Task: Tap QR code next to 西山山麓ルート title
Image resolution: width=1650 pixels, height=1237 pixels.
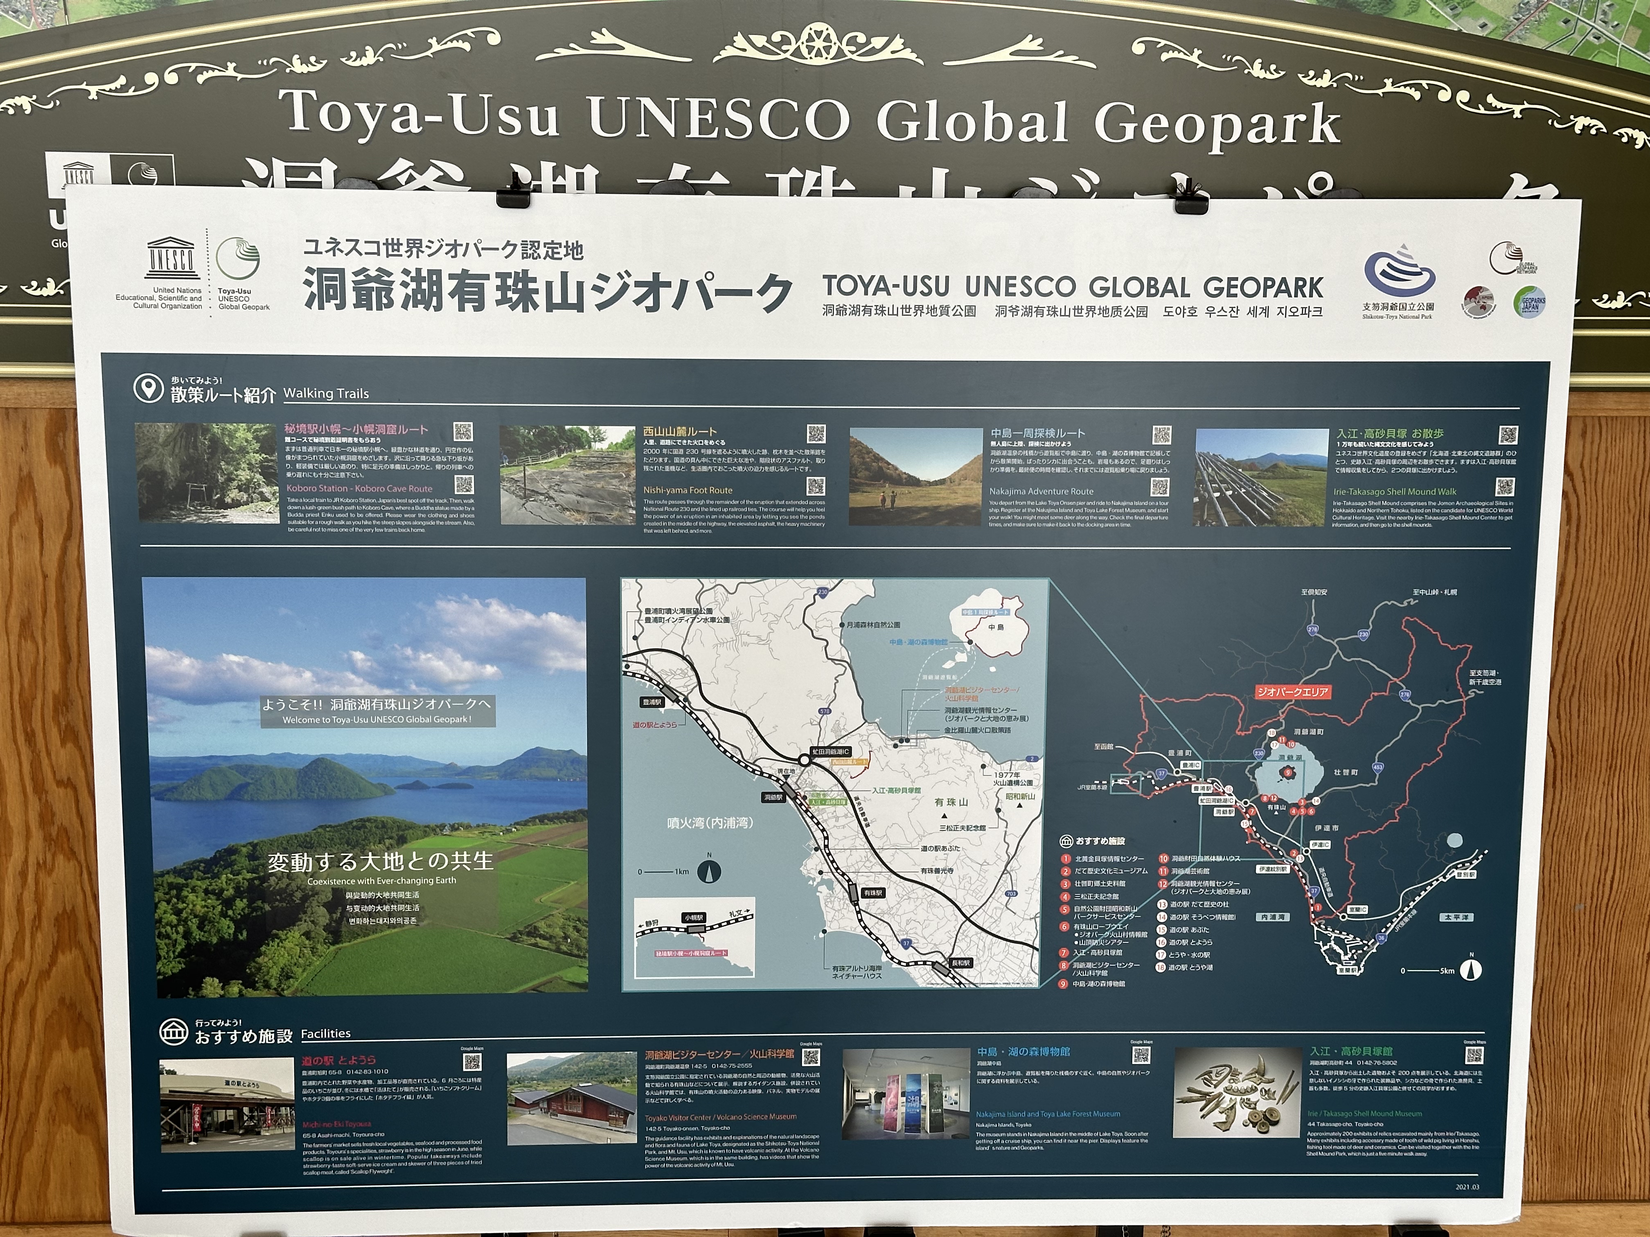Action: [816, 433]
